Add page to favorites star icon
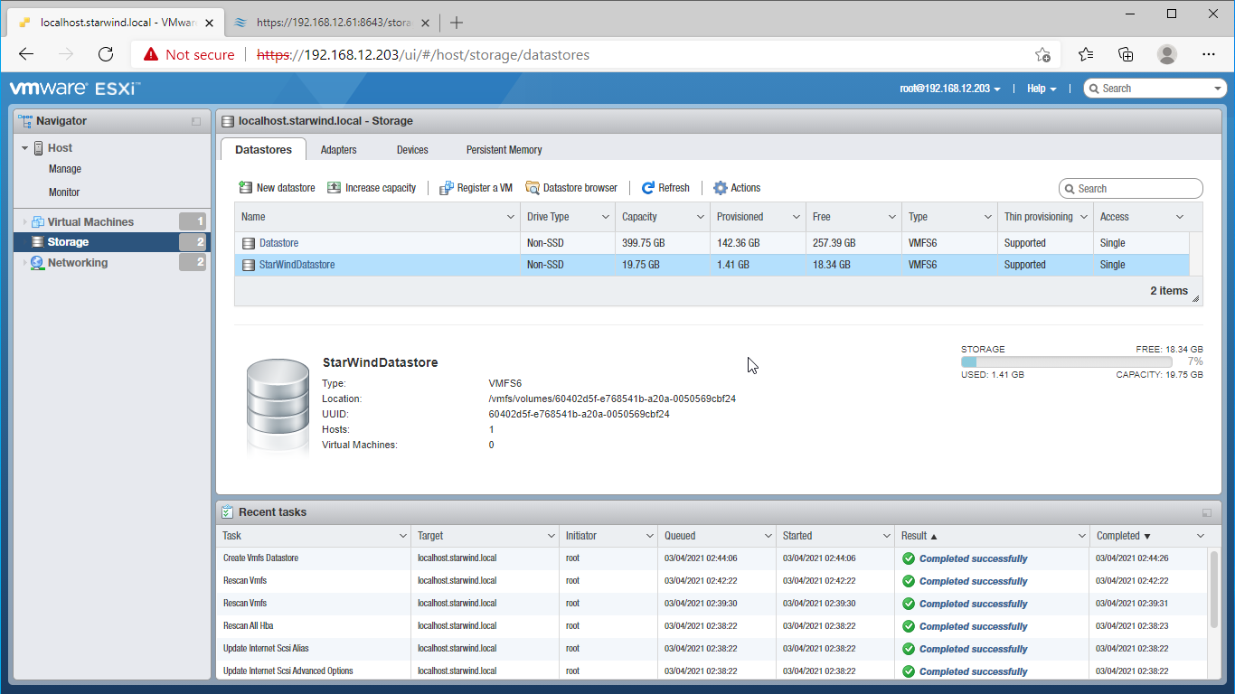The width and height of the screenshot is (1235, 694). (x=1042, y=54)
